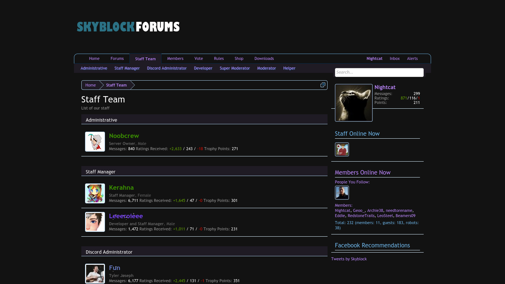505x284 pixels.
Task: Click the online total count text
Action: click(x=377, y=225)
